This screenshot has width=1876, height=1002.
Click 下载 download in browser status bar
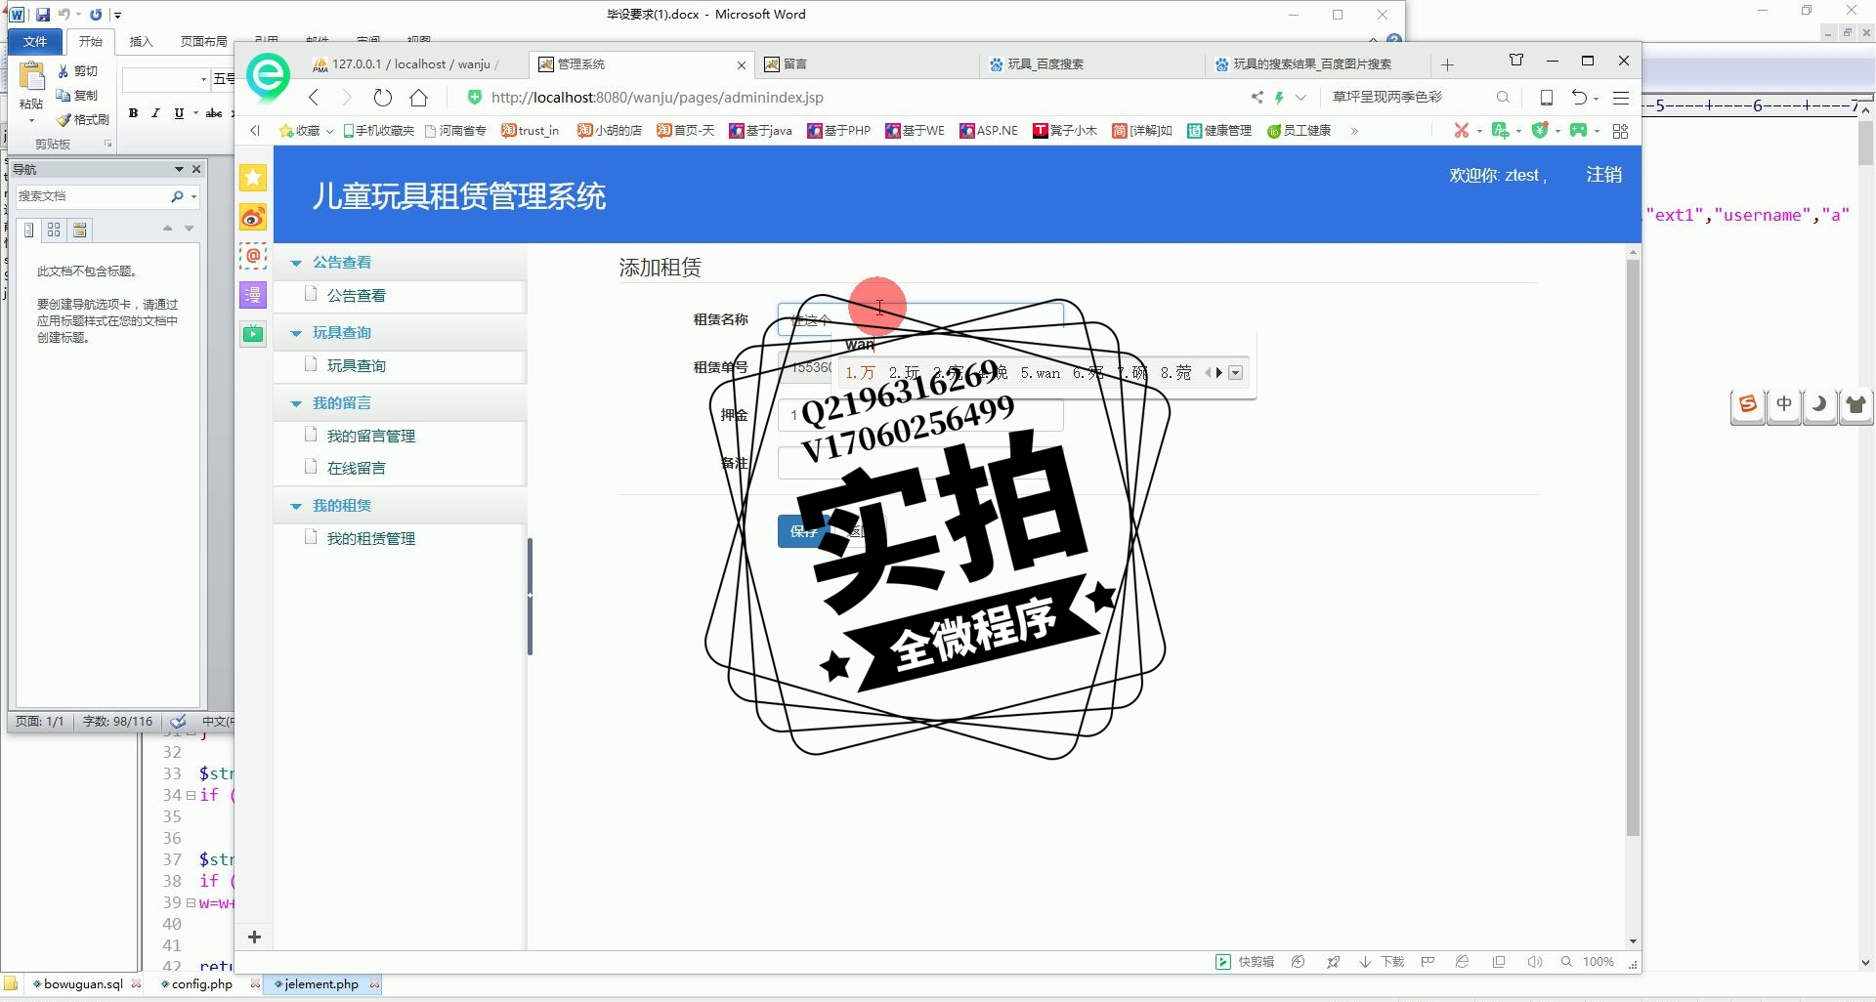click(x=1382, y=962)
